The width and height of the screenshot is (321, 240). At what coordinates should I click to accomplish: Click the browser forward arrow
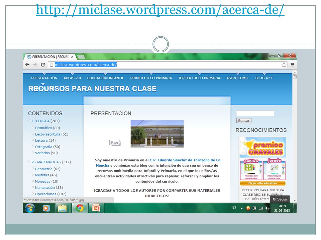pyautogui.click(x=35, y=65)
